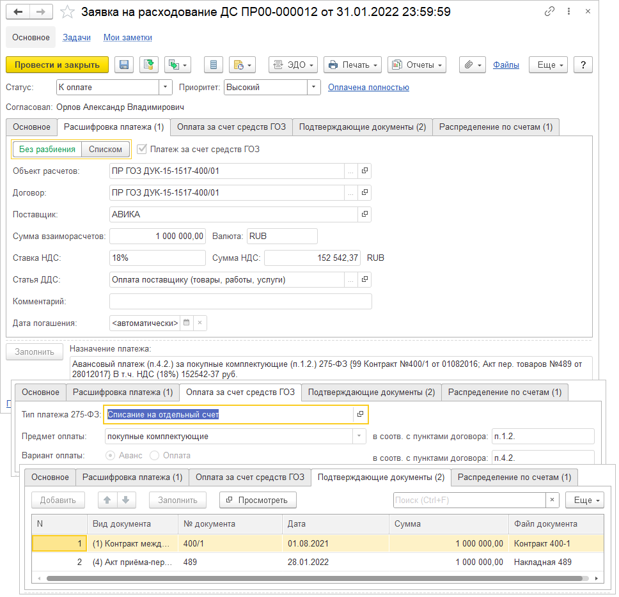Click the Комментарий input field
619x597 pixels.
[x=240, y=301]
